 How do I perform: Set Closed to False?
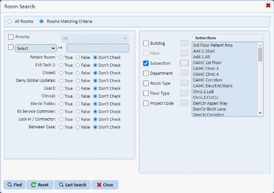coord(78,73)
